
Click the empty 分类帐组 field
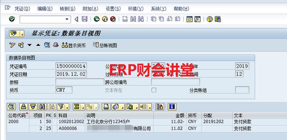click(242, 90)
